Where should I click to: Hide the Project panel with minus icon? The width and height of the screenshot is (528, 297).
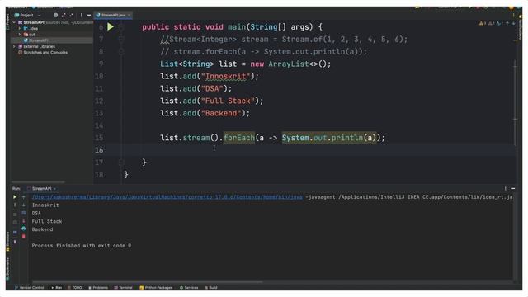click(89, 15)
